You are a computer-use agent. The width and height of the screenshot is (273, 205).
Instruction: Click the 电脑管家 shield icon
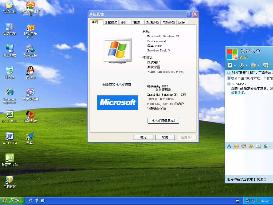click(10, 180)
